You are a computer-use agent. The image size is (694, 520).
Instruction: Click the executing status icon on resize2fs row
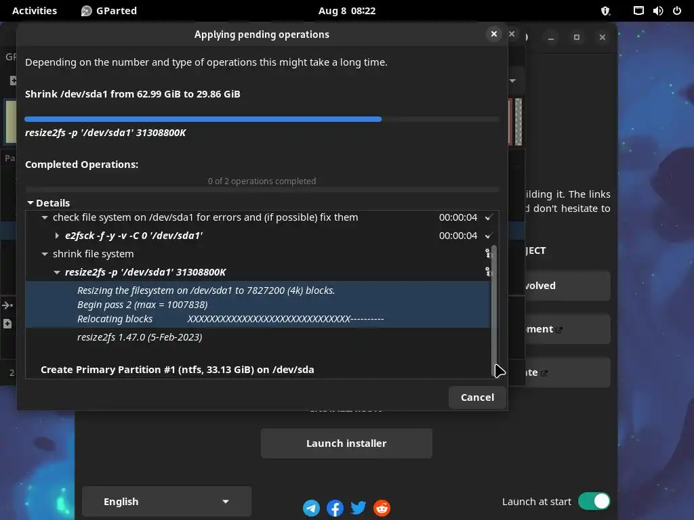point(488,272)
